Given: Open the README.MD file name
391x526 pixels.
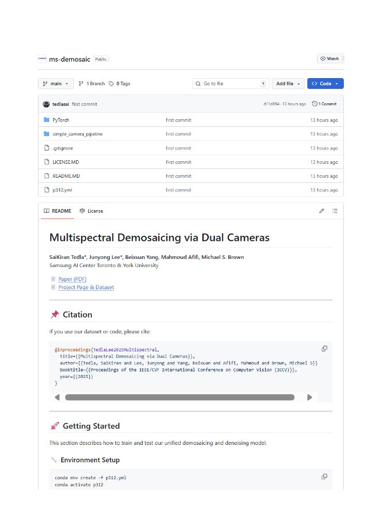Looking at the screenshot, I should point(66,176).
